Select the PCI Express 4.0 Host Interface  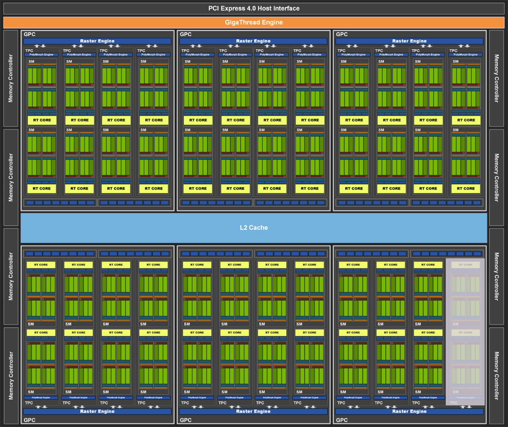point(254,8)
